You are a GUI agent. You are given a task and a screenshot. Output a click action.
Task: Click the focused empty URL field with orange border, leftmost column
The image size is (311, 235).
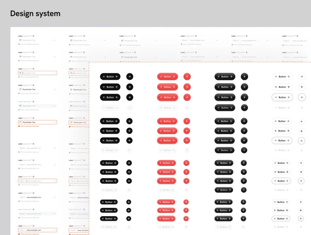(x=38, y=181)
